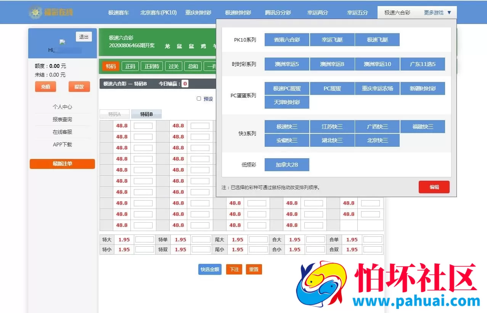Click the APP下载 download link
487x313 pixels.
[62, 144]
